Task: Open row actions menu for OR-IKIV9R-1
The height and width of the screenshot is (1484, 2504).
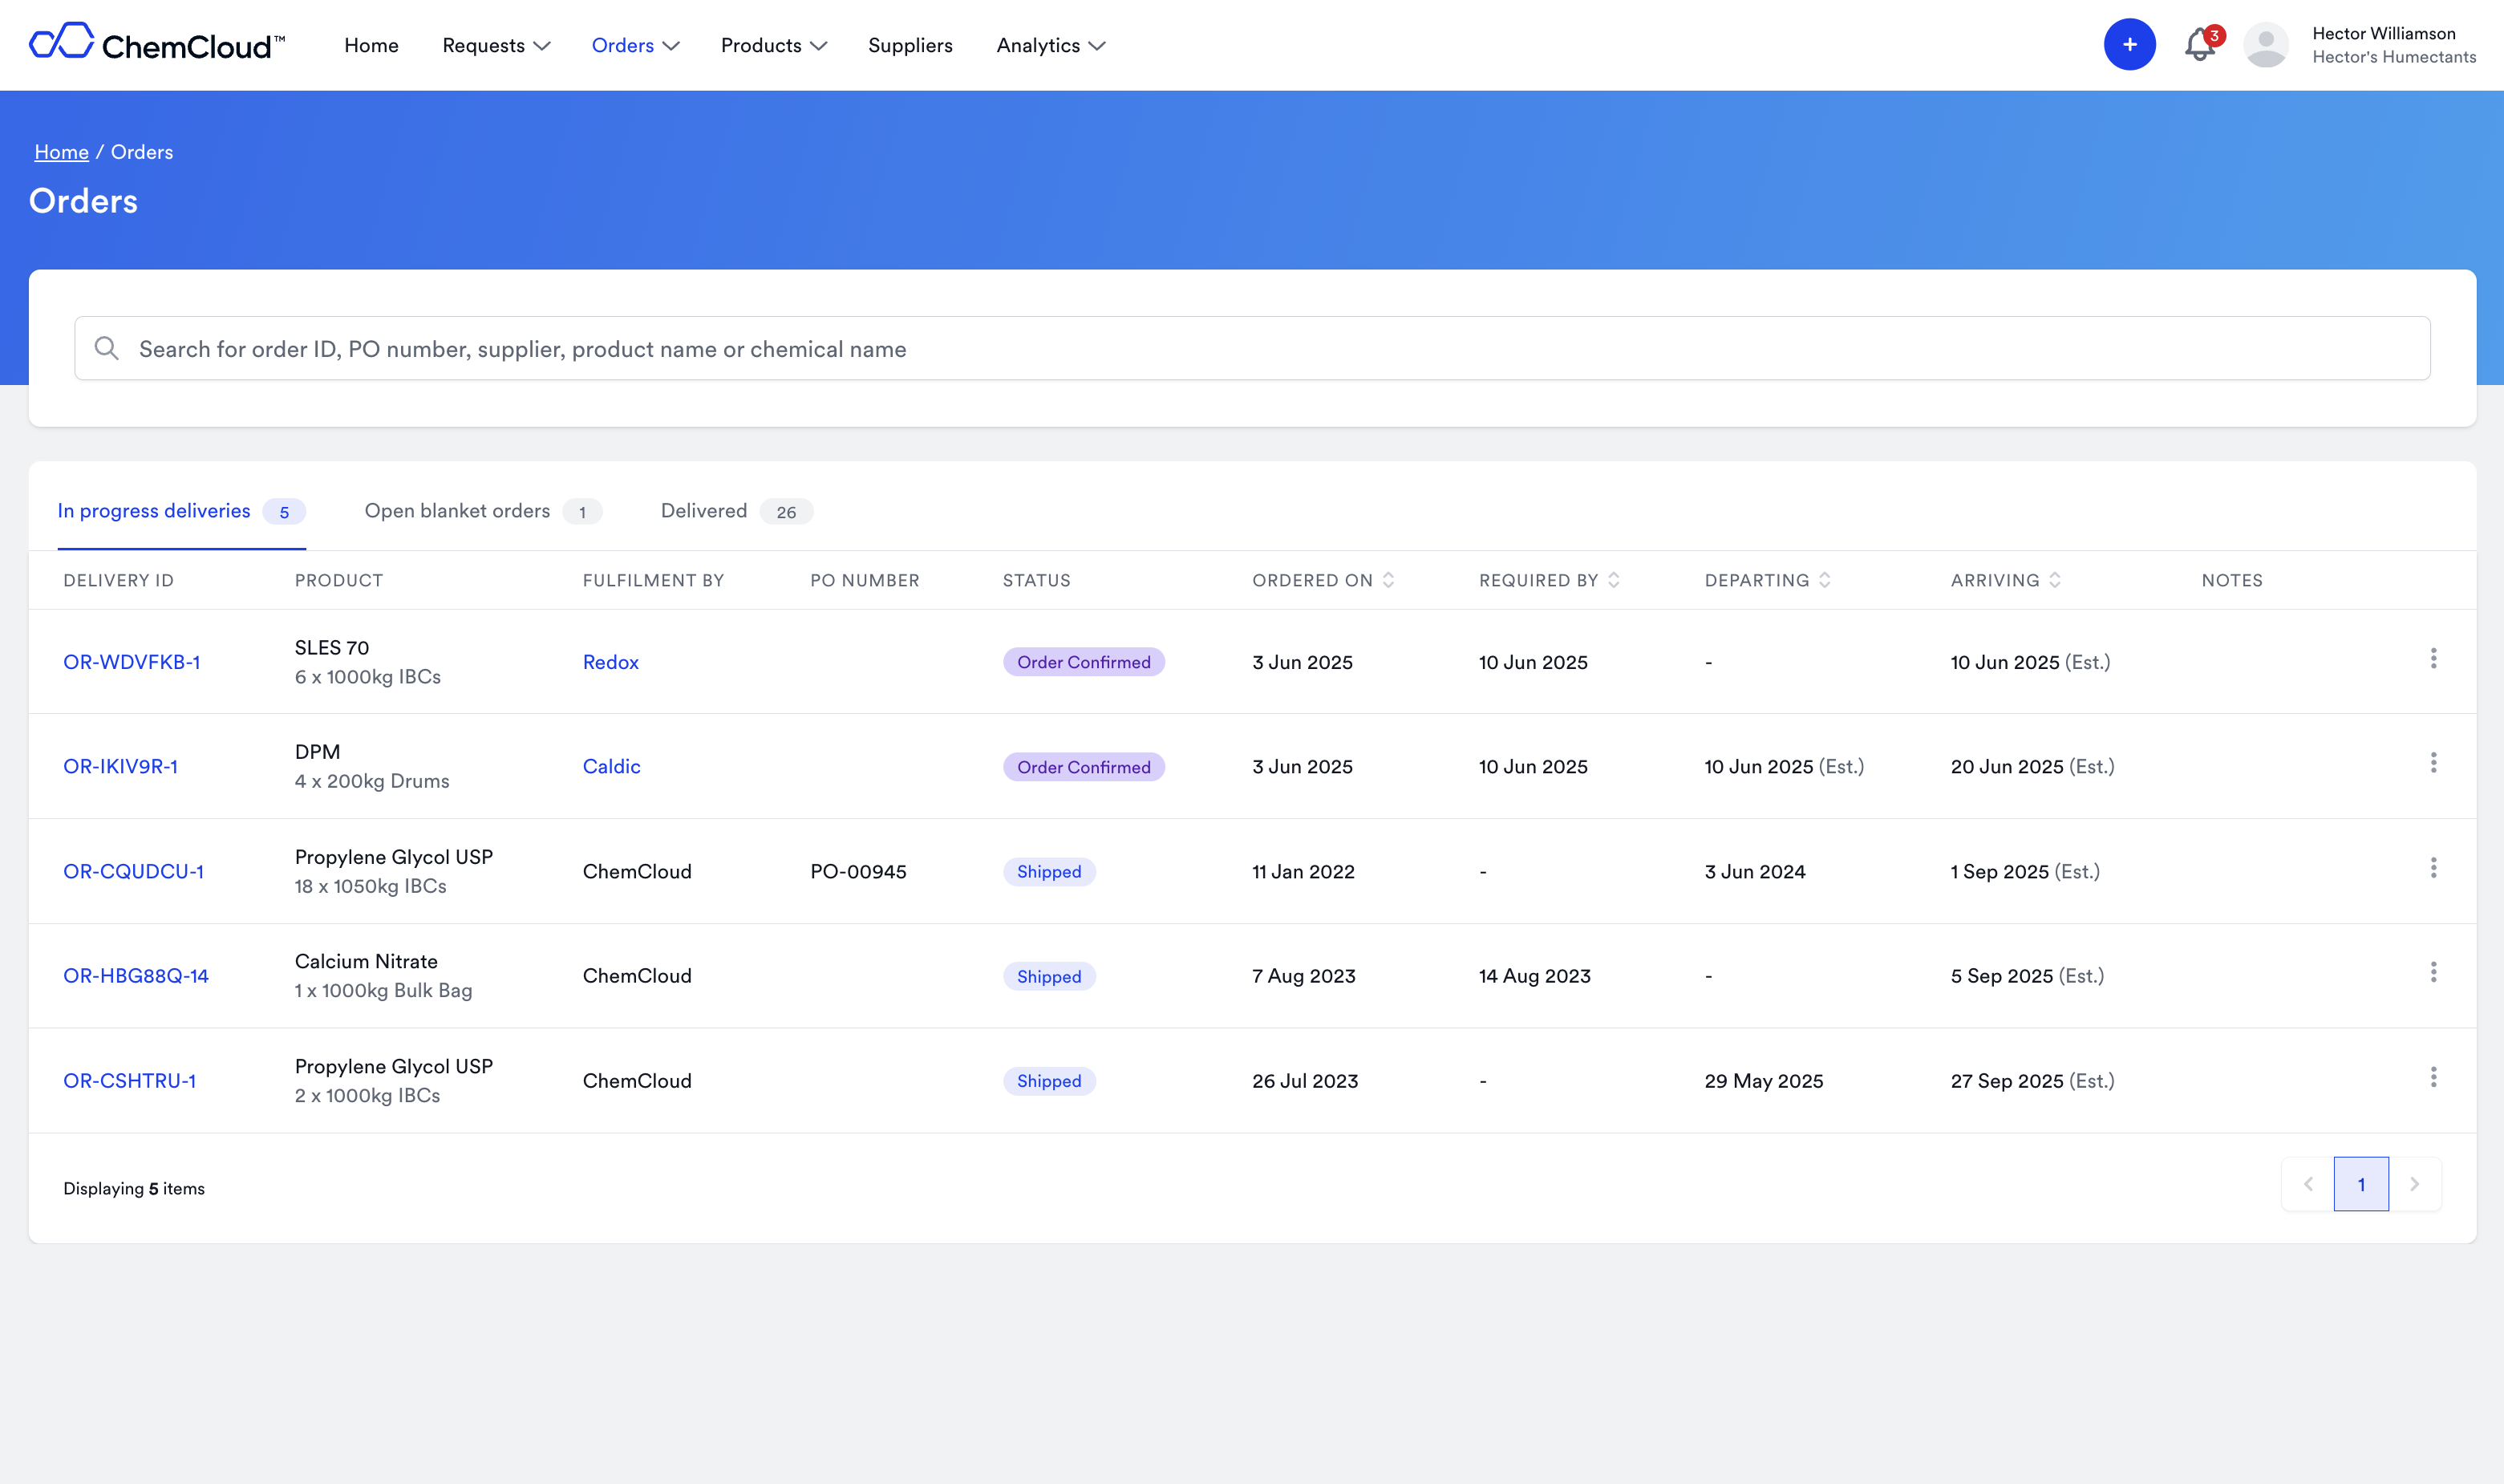Action: (2433, 763)
